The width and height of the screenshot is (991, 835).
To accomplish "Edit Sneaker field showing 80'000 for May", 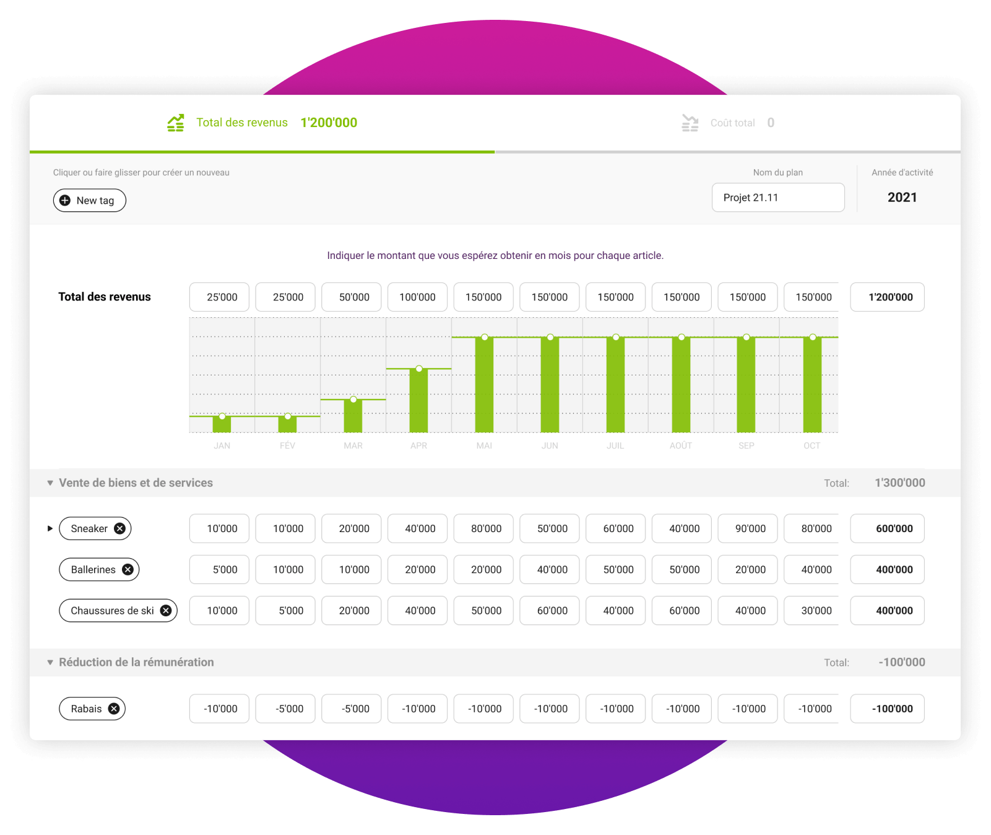I will [x=483, y=528].
